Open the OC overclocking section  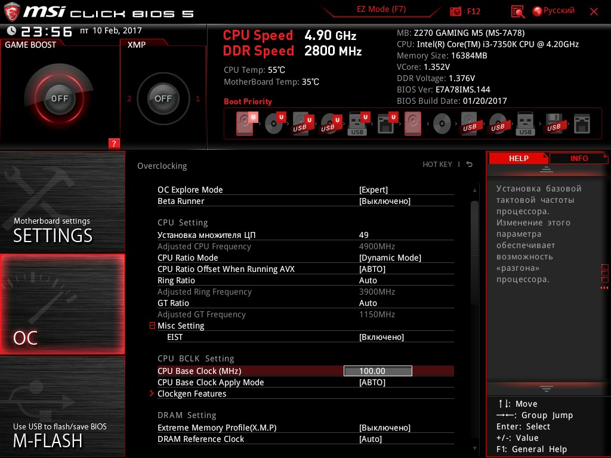tap(62, 304)
